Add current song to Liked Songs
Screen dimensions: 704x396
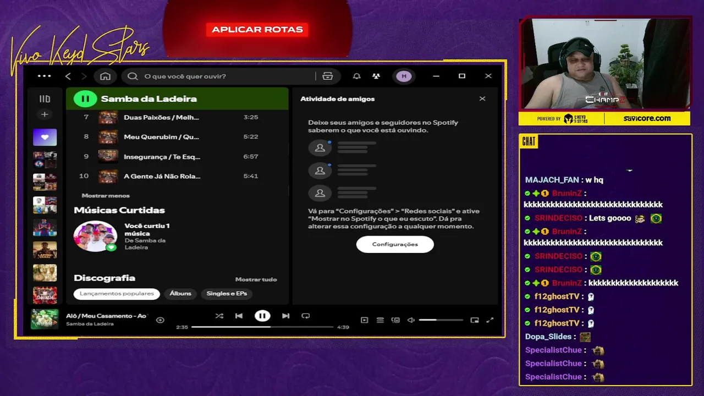(160, 320)
